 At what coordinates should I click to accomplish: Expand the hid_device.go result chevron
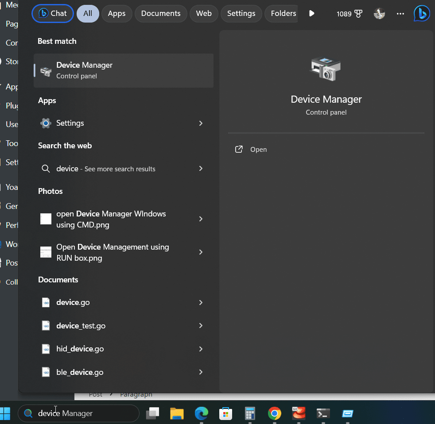[201, 349]
